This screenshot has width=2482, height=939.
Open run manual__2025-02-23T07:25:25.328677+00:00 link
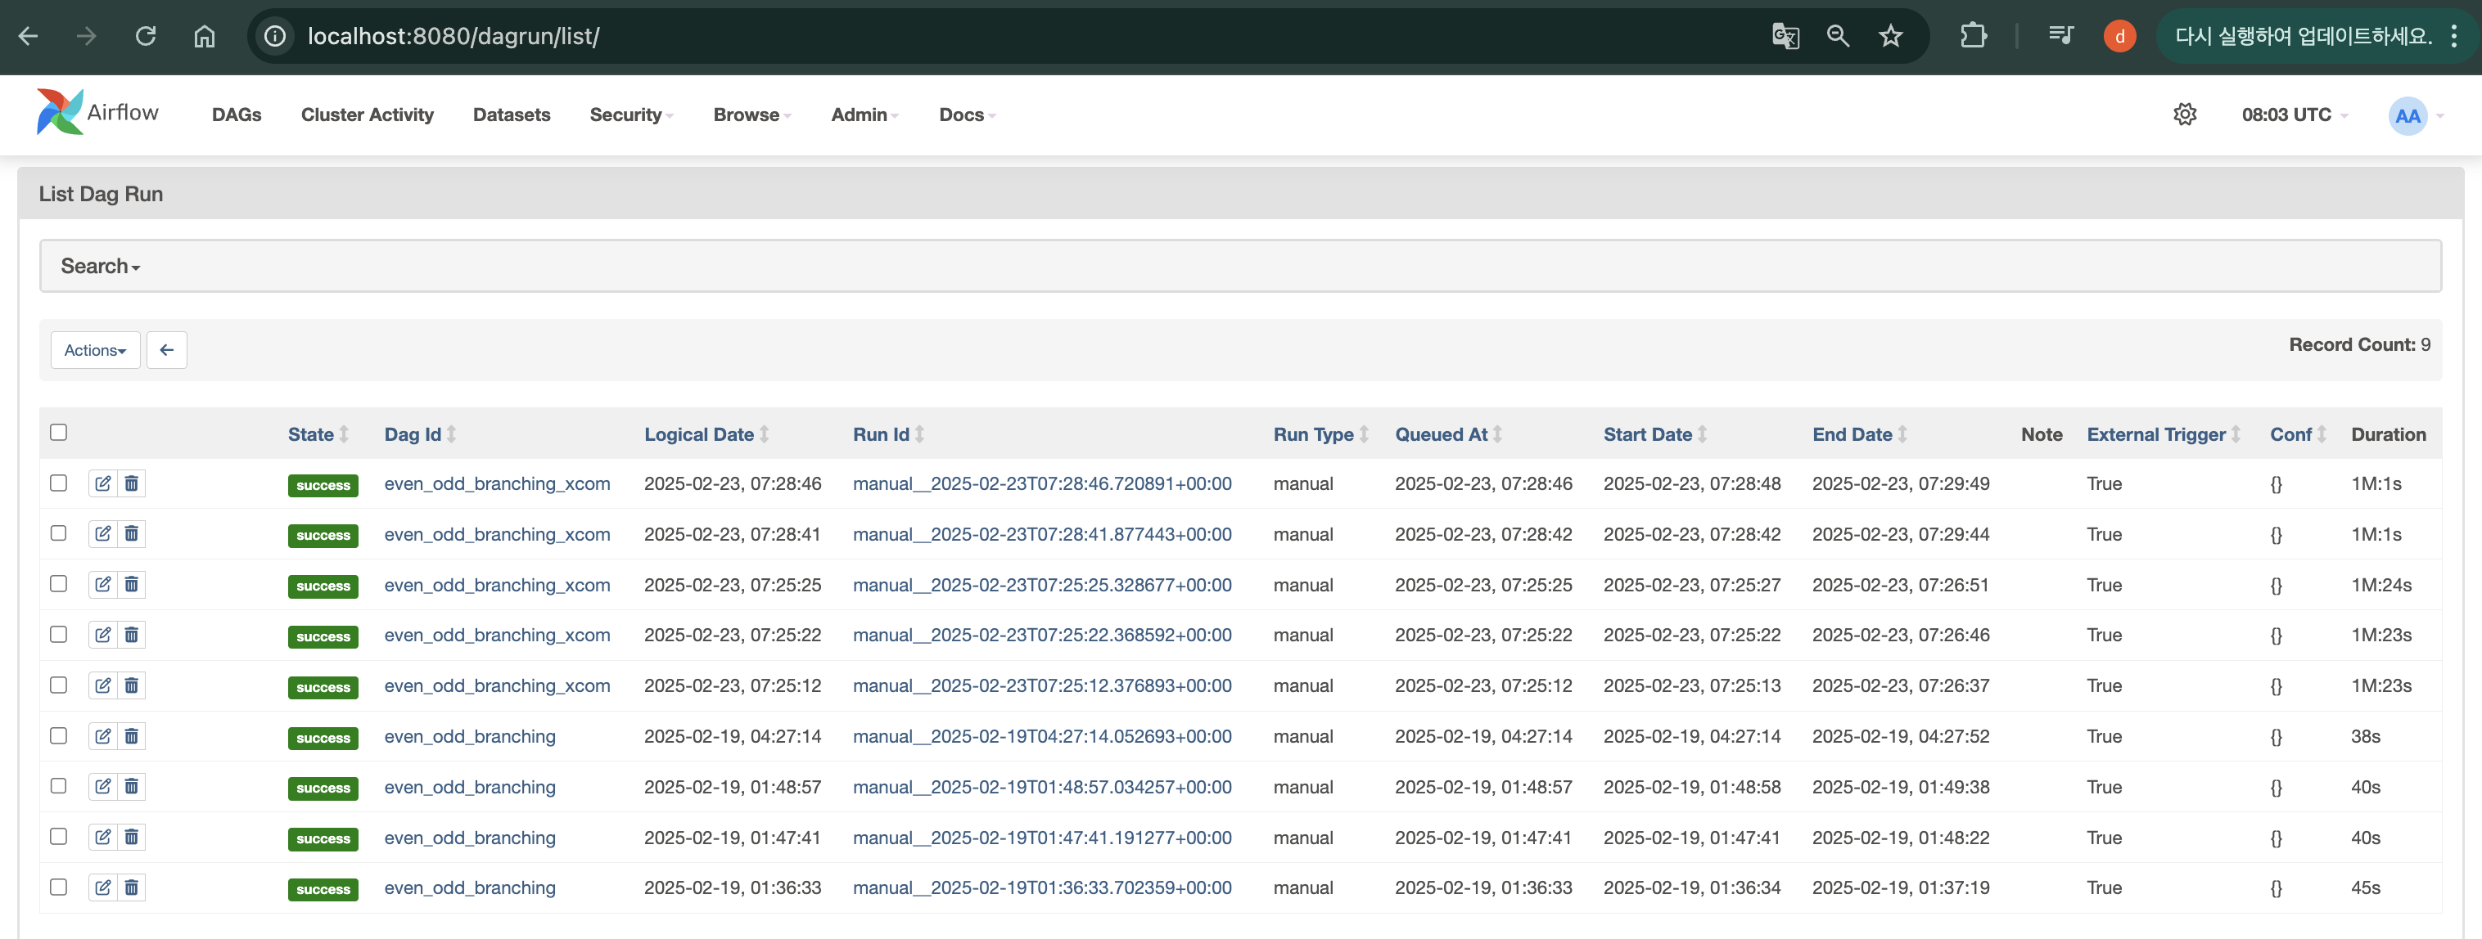(1041, 585)
